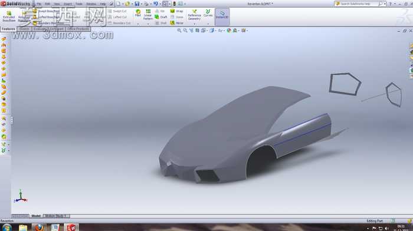Click the View Settings icon
413x231 pixels.
(243, 31)
